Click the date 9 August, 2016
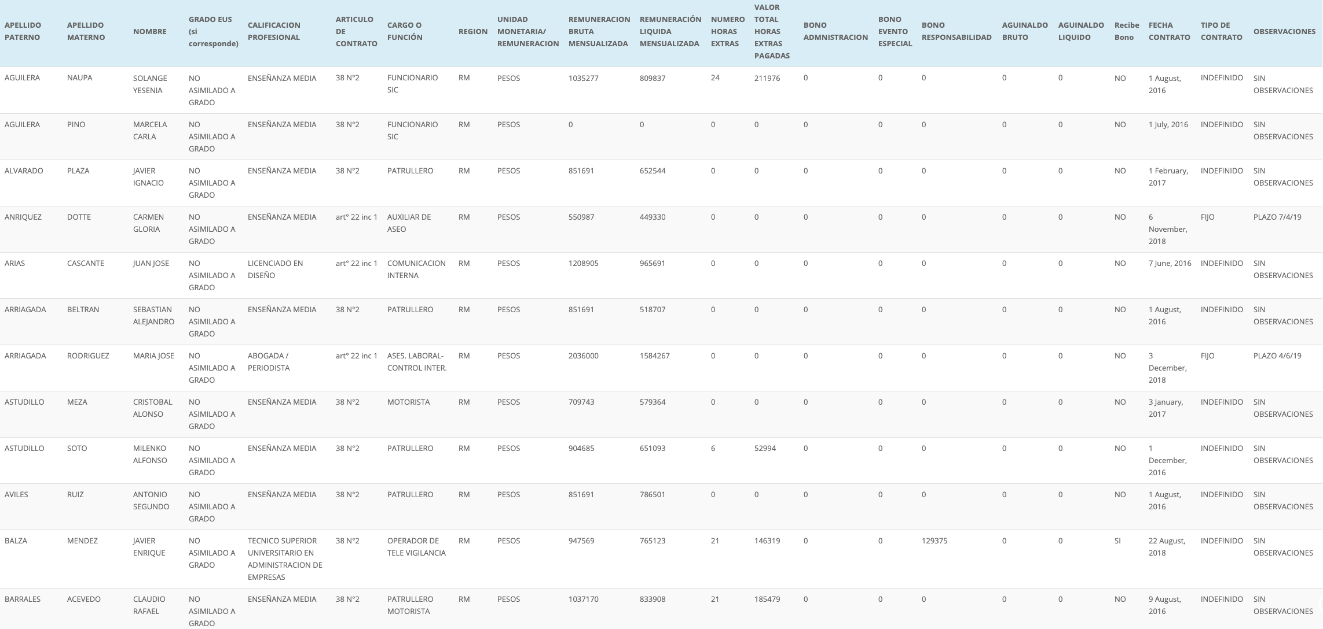The height and width of the screenshot is (629, 1323). coord(1165,605)
